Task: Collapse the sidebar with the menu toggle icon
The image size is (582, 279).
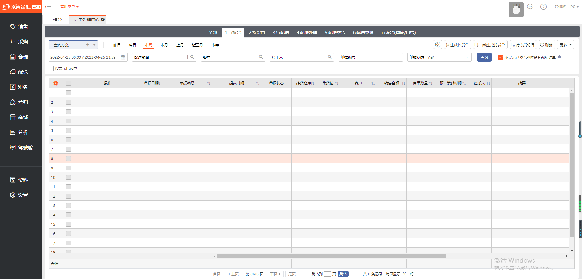Action: pyautogui.click(x=48, y=7)
